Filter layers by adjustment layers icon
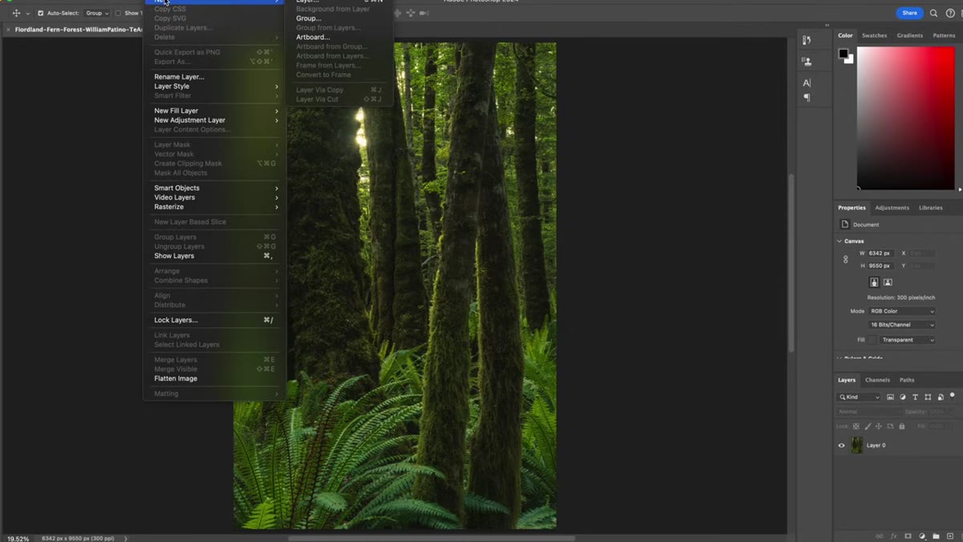The image size is (963, 542). click(903, 397)
